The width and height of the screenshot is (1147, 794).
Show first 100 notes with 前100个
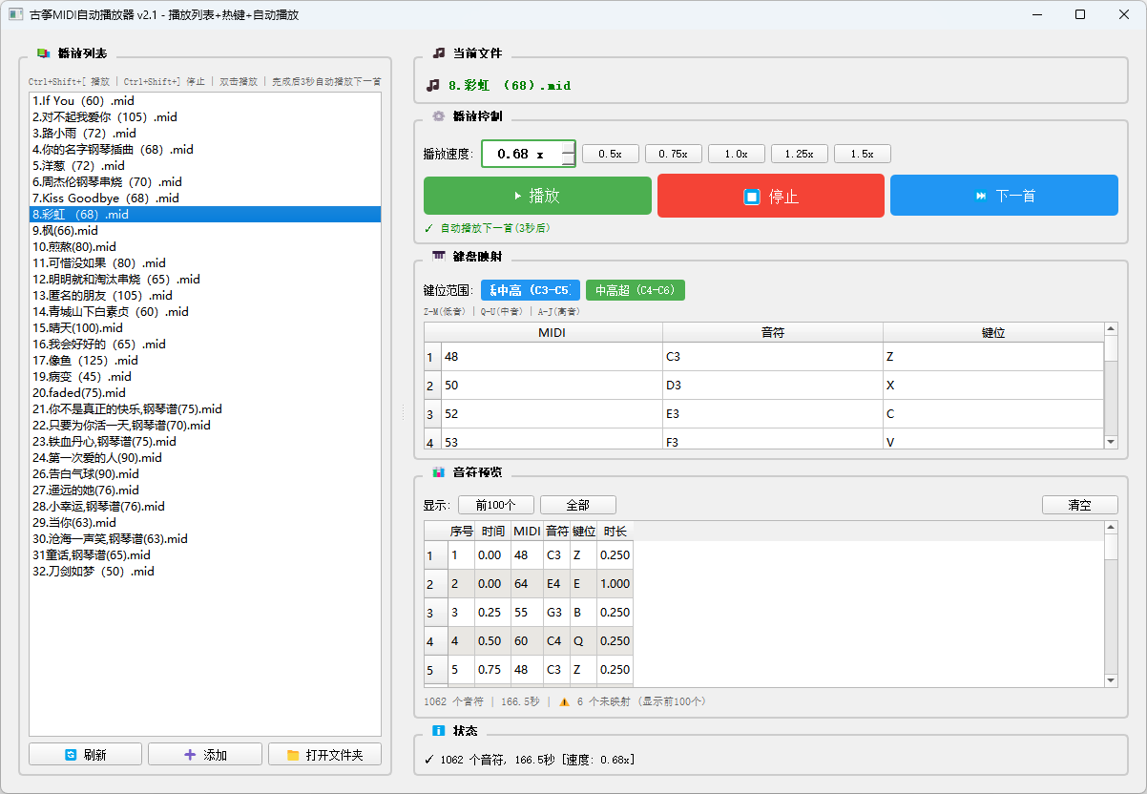click(x=495, y=505)
